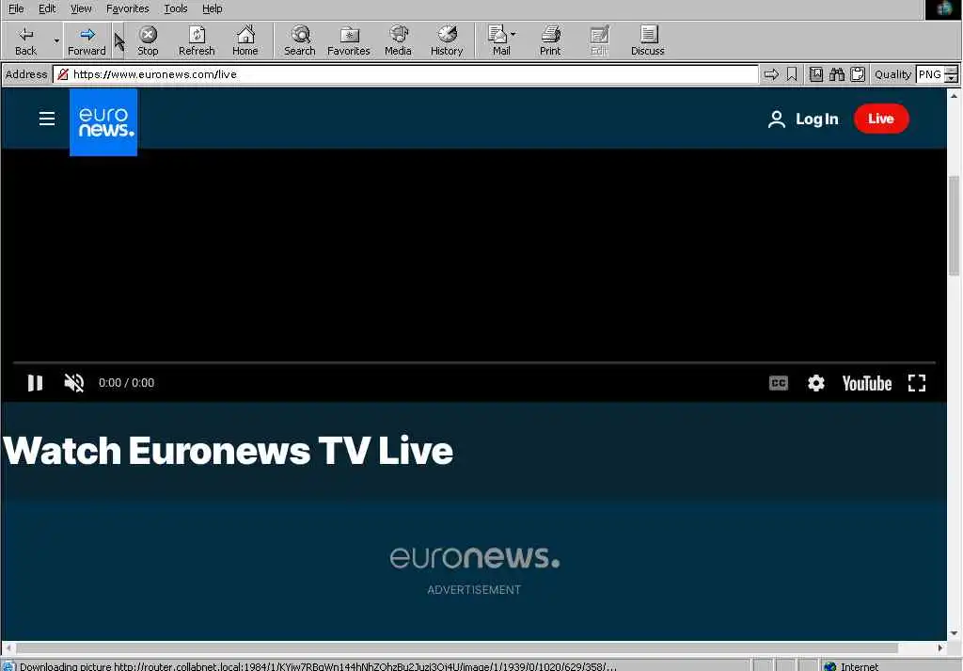The width and height of the screenshot is (963, 671).
Task: Open the Search toolbar button
Action: [x=300, y=40]
